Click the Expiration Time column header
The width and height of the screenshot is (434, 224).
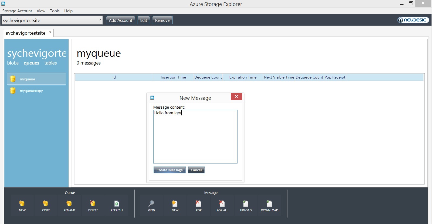(243, 77)
